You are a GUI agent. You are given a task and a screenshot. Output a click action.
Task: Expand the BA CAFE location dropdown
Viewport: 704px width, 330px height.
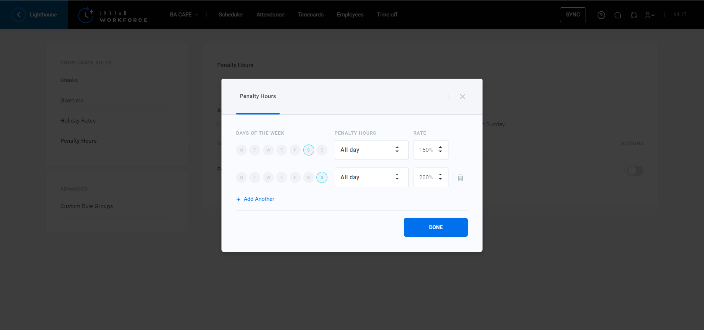[184, 15]
